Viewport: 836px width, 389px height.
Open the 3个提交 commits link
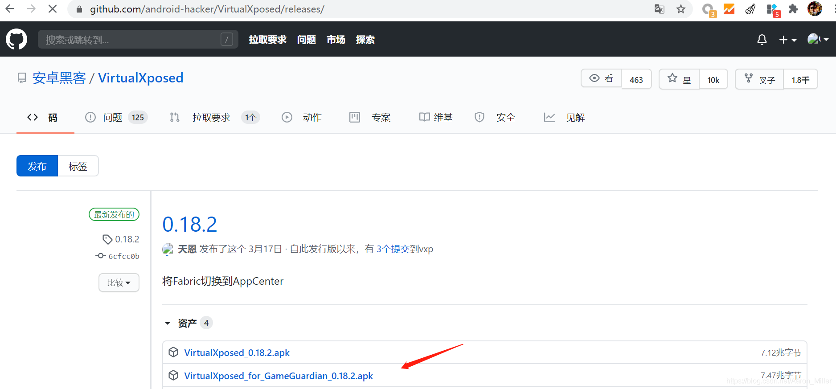[x=393, y=249]
